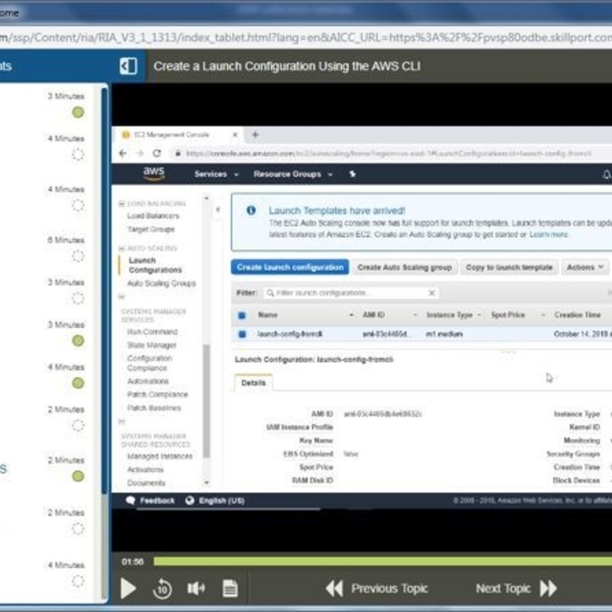The width and height of the screenshot is (612, 612).
Task: Go back in the inner browser
Action: pyautogui.click(x=123, y=154)
